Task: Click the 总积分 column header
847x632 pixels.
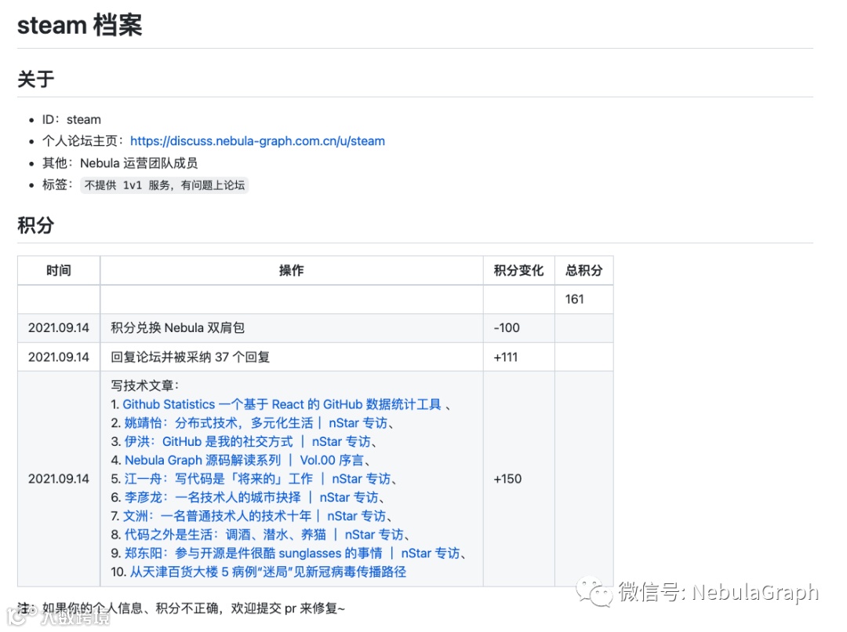Action: 584,270
